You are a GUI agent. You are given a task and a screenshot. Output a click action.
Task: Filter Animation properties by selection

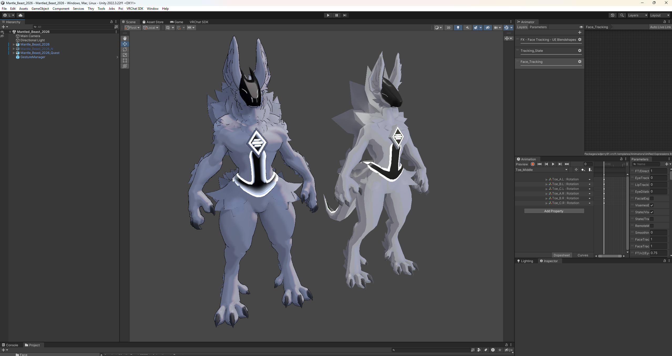click(576, 170)
